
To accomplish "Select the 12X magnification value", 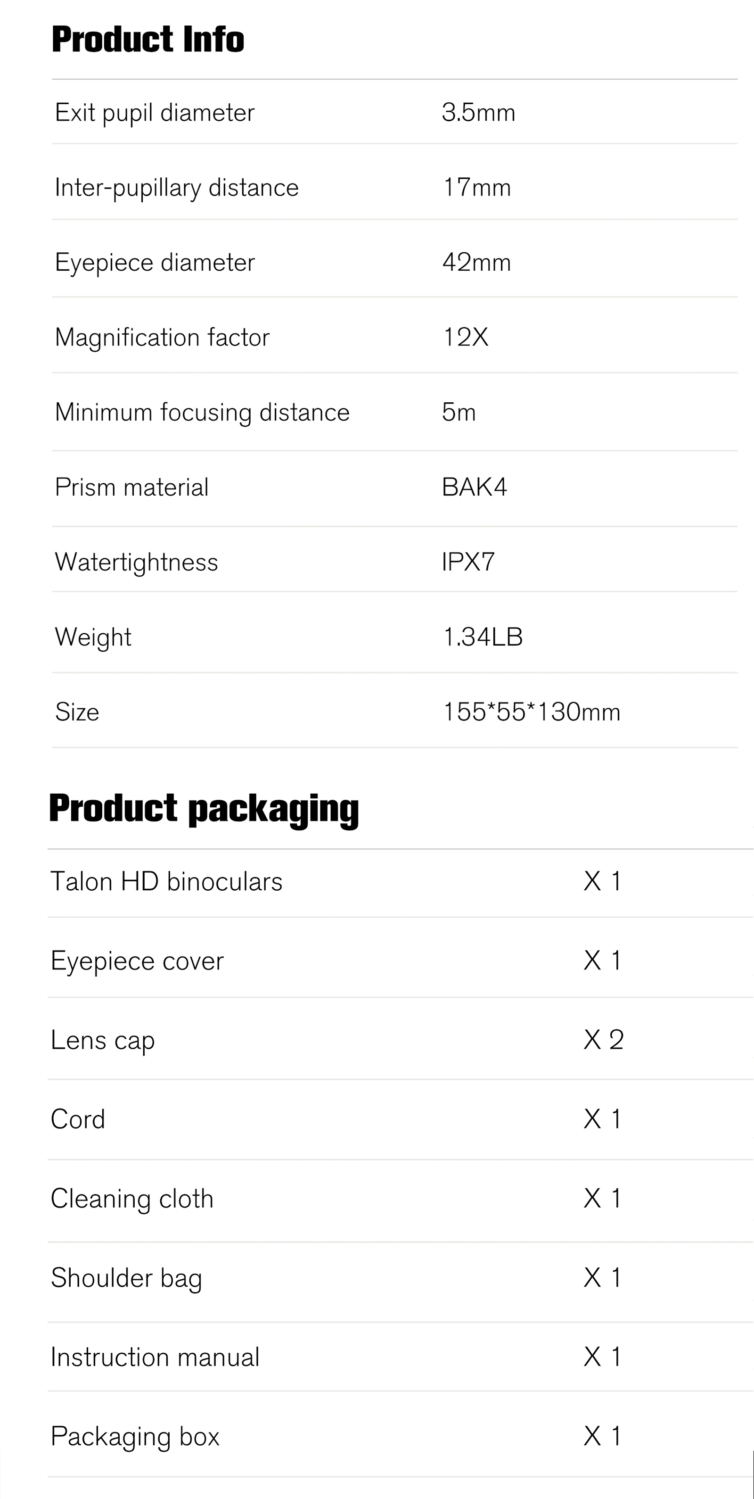I will (466, 337).
